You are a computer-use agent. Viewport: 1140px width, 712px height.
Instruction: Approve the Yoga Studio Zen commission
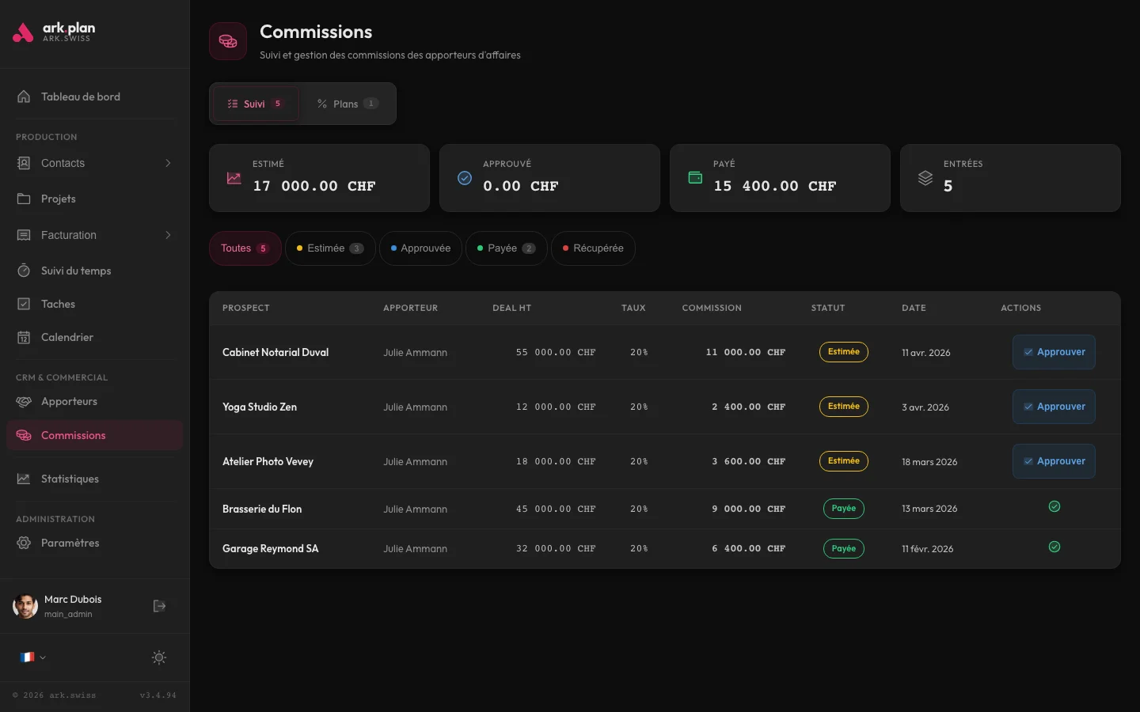[1054, 407]
